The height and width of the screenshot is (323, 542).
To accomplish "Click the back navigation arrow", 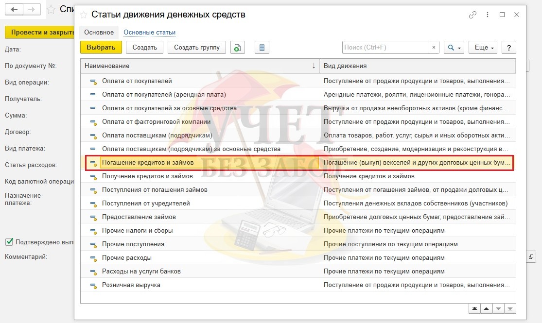I will point(14,9).
